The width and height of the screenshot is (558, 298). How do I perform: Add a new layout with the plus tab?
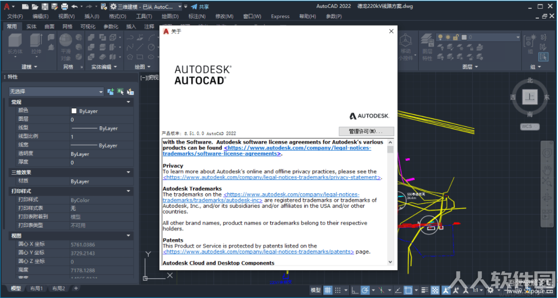(76, 288)
